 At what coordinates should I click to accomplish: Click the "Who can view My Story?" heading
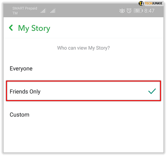click(x=83, y=48)
